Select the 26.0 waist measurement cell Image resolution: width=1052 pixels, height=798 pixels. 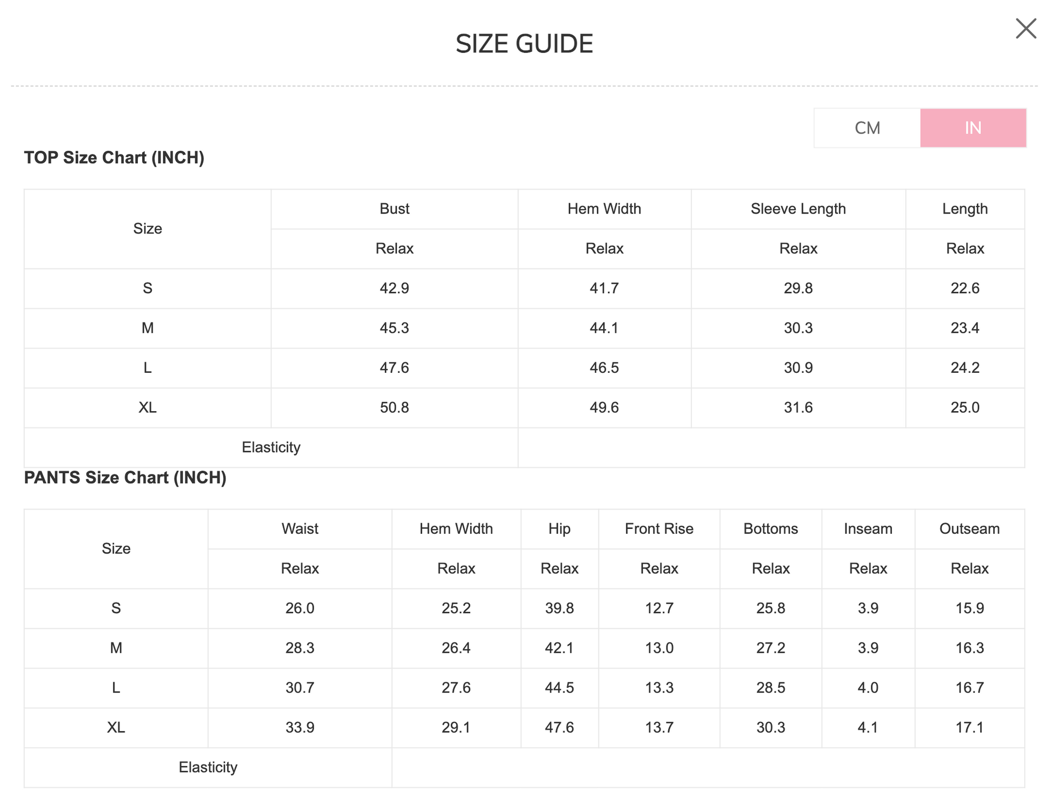(x=299, y=608)
